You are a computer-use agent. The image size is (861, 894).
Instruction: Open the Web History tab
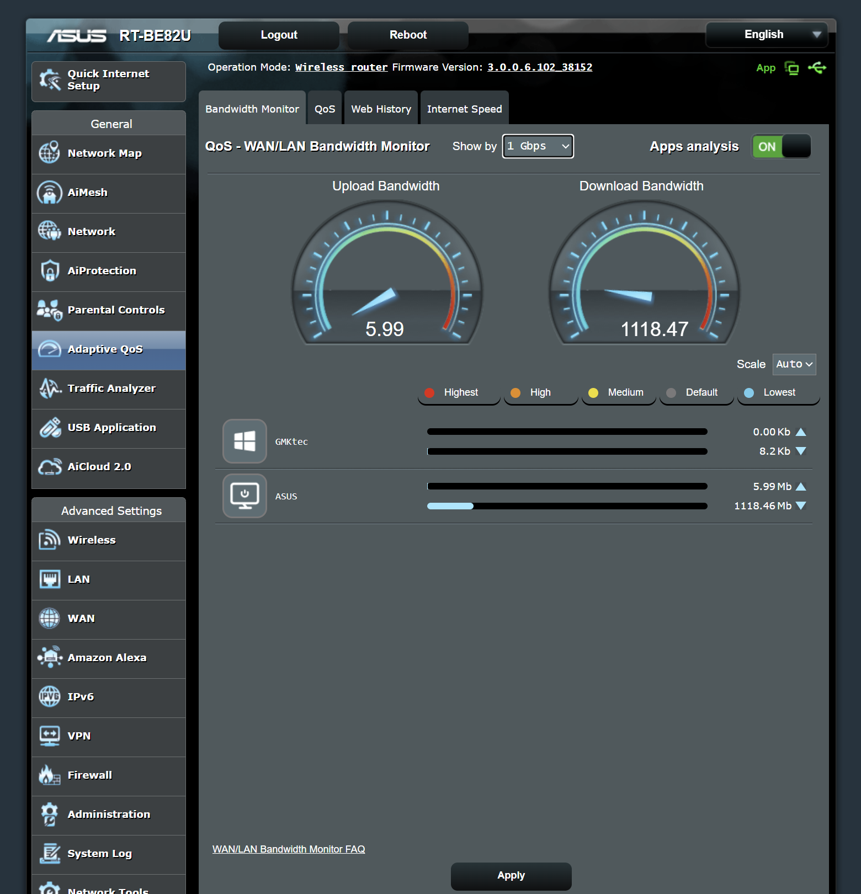click(x=381, y=108)
